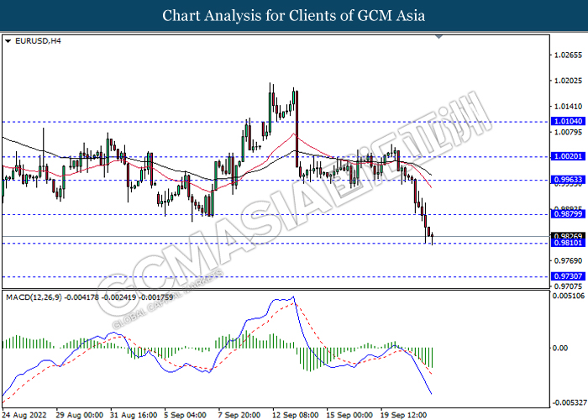Click the Chart Analysis for Clients of GCM Asia title

pyautogui.click(x=294, y=16)
